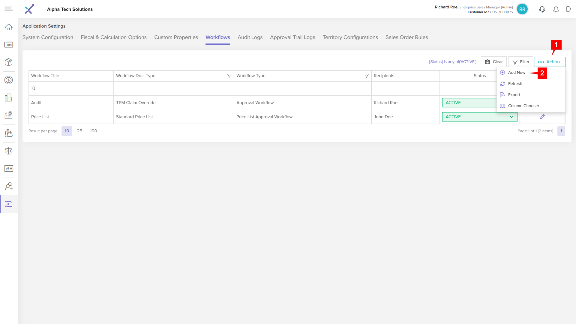This screenshot has width=576, height=324.
Task: Click the notification bell icon
Action: click(556, 9)
